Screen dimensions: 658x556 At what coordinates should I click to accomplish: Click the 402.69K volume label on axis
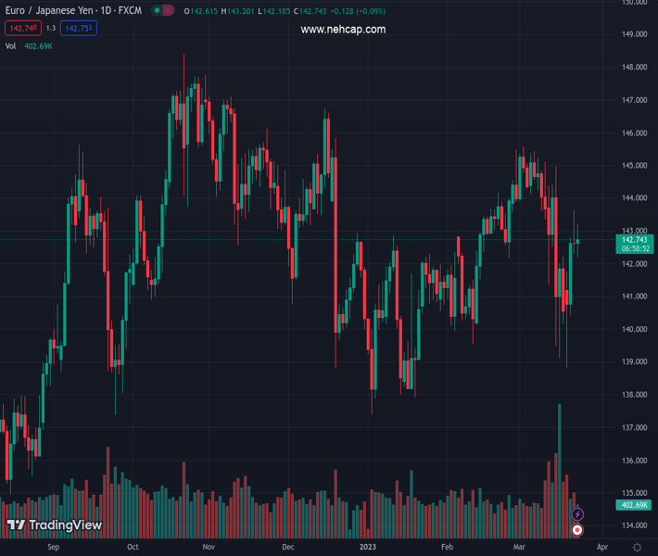point(635,505)
